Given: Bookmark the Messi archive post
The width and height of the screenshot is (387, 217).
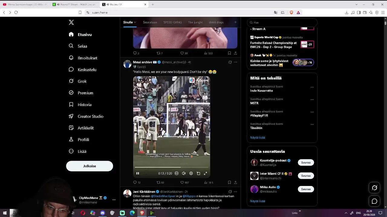Looking at the screenshot, I should [229, 182].
